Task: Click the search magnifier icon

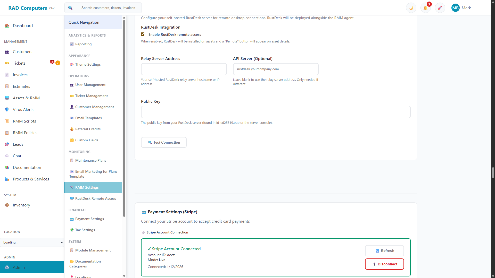Action: [70, 8]
